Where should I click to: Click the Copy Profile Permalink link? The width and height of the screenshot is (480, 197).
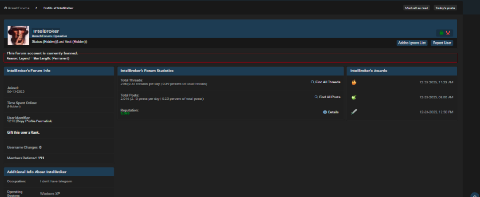pyautogui.click(x=35, y=121)
